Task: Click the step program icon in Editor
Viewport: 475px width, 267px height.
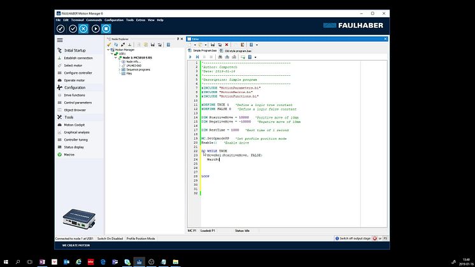Action: click(197, 57)
